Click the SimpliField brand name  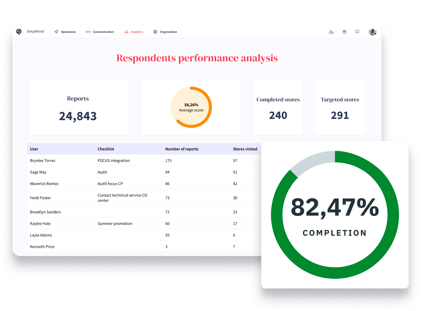pos(35,32)
